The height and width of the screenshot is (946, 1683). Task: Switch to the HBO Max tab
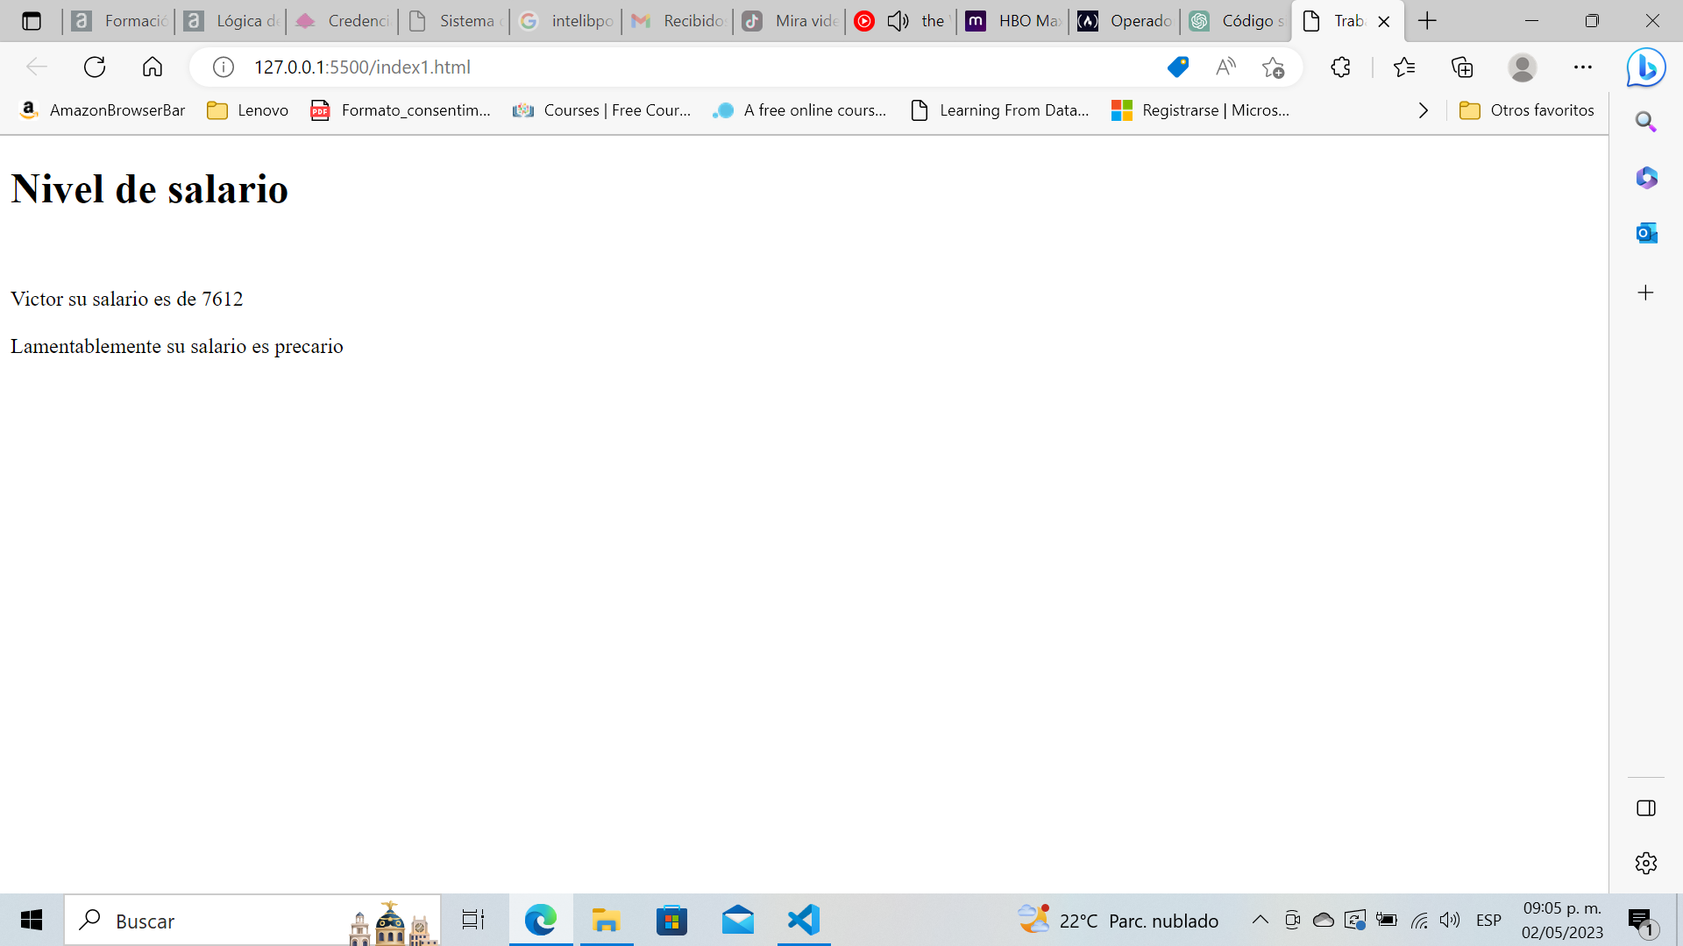[x=1013, y=21]
